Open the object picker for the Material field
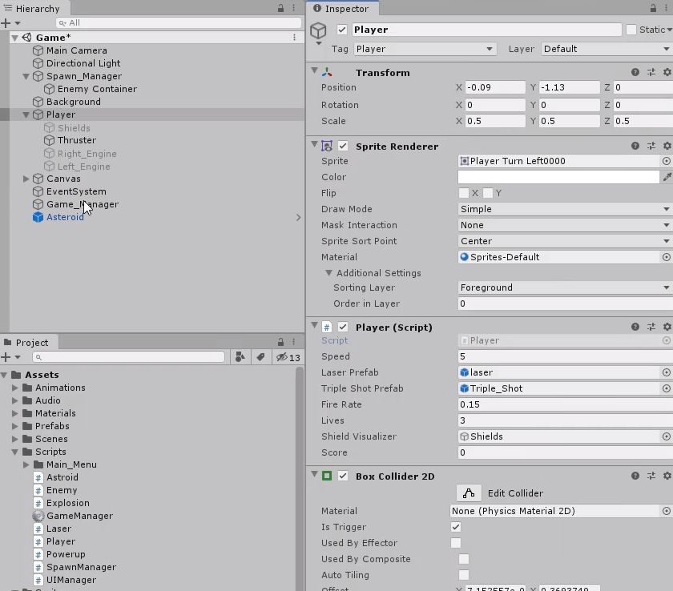This screenshot has width=673, height=591. [666, 257]
